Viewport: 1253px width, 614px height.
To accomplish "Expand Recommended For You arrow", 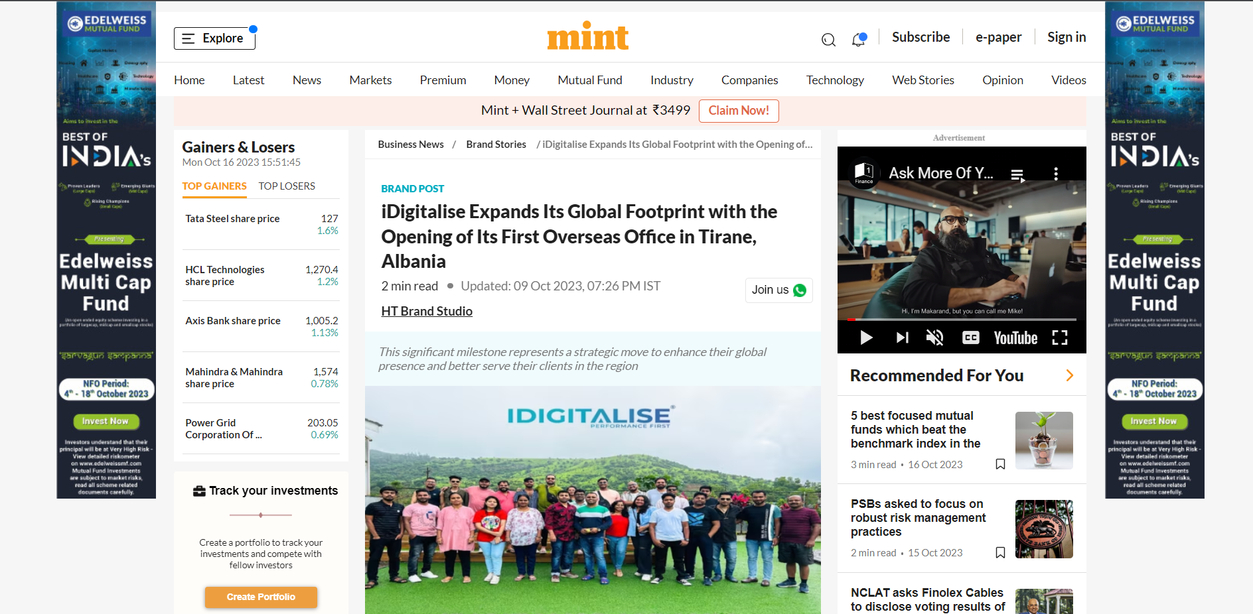I will [1069, 375].
